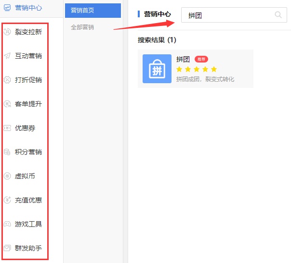This screenshot has height=263, width=291.
Task: Click the 拼团 shopping bag thumbnail
Action: [157, 69]
